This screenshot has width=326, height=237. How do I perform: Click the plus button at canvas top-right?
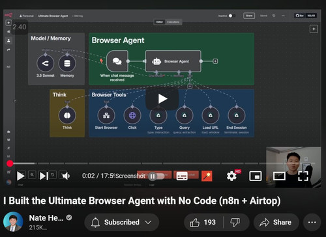[x=314, y=29]
